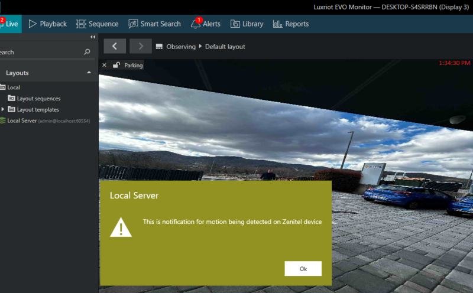Click the Layout templates icon
473x293 pixels.
[11, 109]
